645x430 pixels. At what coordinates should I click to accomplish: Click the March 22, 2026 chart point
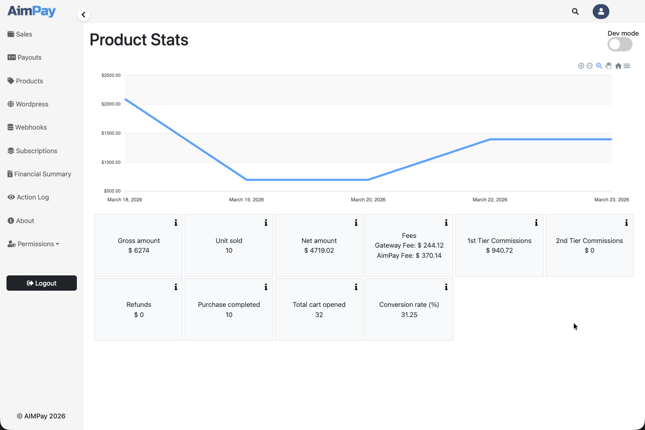pyautogui.click(x=490, y=139)
